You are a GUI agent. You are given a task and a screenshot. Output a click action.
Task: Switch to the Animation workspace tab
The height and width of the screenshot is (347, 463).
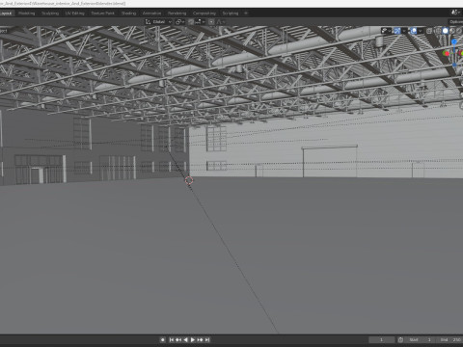151,13
